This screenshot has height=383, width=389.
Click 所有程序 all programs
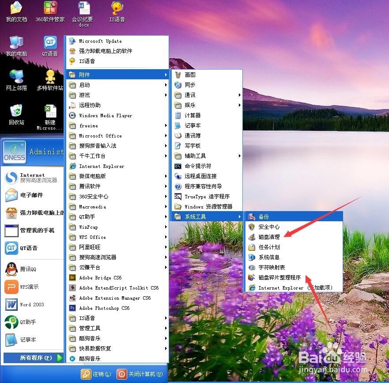click(34, 358)
